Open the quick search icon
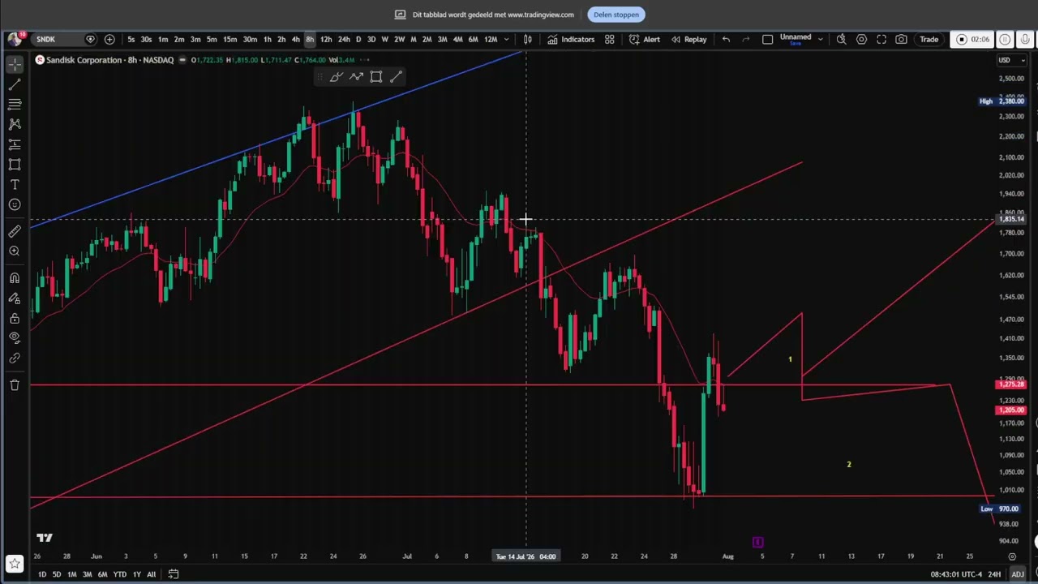1038x584 pixels. click(x=842, y=39)
